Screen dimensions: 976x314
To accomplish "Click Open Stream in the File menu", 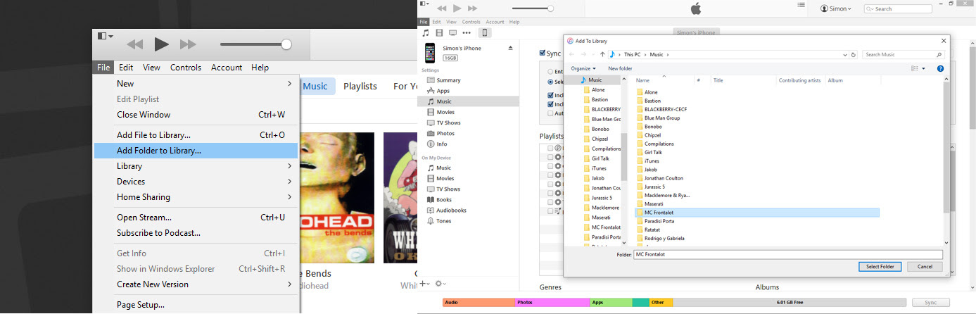I will 196,218.
